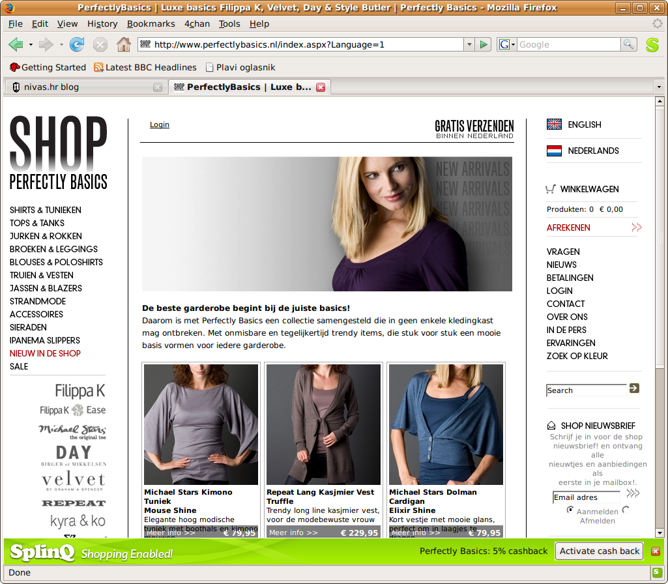This screenshot has height=584, width=668.
Task: Open the search engine selector dropdown
Action: coord(506,44)
